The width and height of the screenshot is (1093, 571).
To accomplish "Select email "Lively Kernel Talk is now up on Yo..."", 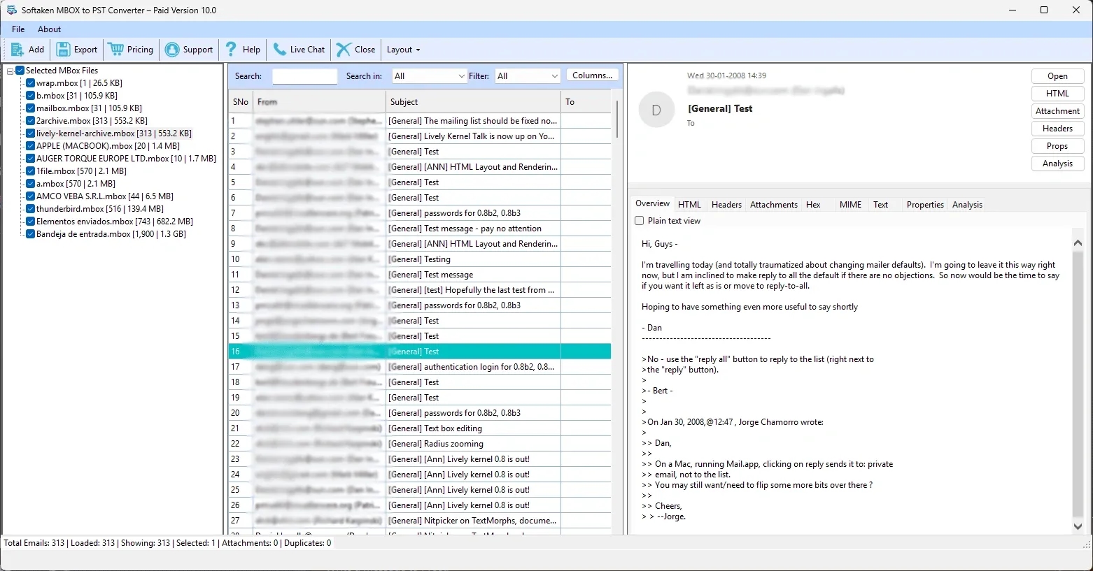I will coord(420,136).
